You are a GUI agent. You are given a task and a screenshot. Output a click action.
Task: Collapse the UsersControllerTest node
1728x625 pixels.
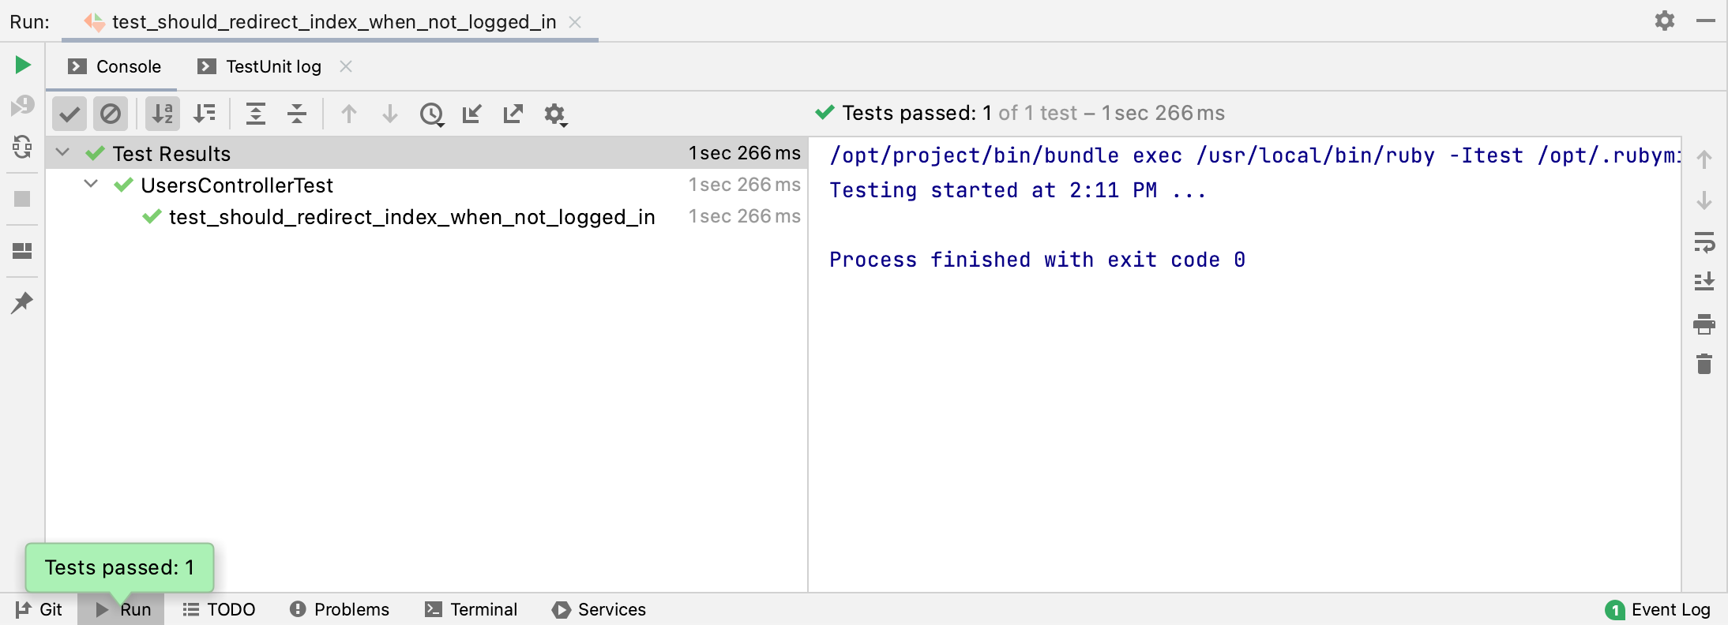pyautogui.click(x=92, y=184)
